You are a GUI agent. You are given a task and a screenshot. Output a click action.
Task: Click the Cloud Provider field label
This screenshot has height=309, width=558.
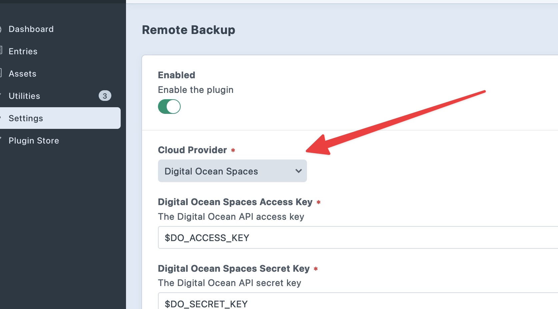[192, 150]
